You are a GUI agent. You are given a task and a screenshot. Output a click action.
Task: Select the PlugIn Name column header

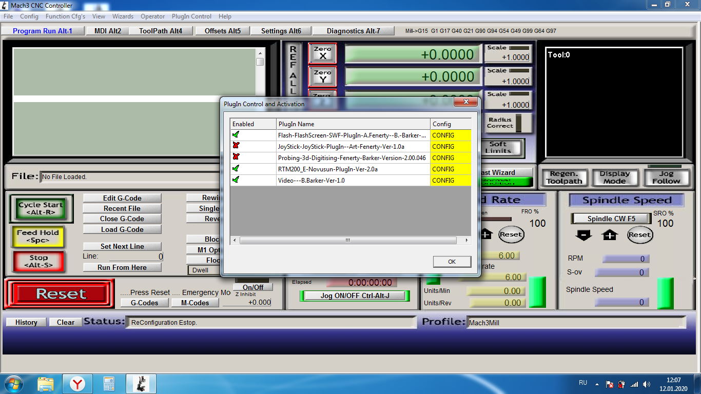tap(353, 124)
